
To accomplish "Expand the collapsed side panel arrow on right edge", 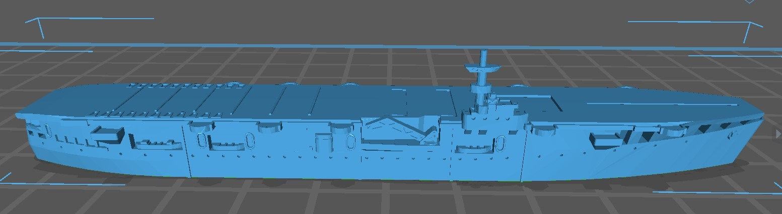I will point(778,132).
